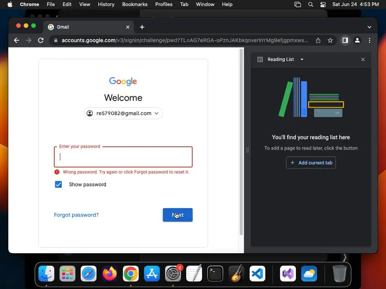Click the menu bar date and time
This screenshot has height=289, width=386.
(x=355, y=5)
